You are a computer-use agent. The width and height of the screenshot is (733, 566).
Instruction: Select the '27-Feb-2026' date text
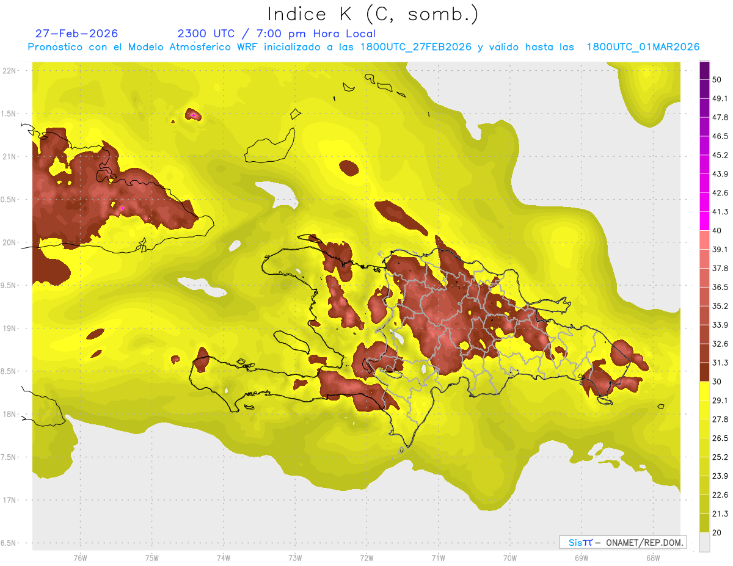click(x=76, y=34)
